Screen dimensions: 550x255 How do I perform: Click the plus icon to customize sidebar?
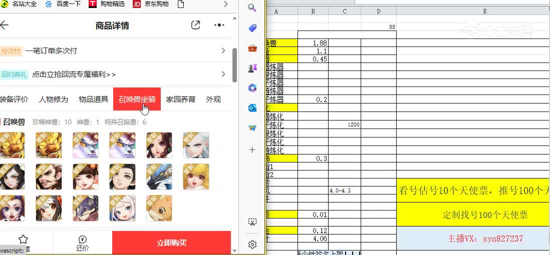tap(252, 150)
